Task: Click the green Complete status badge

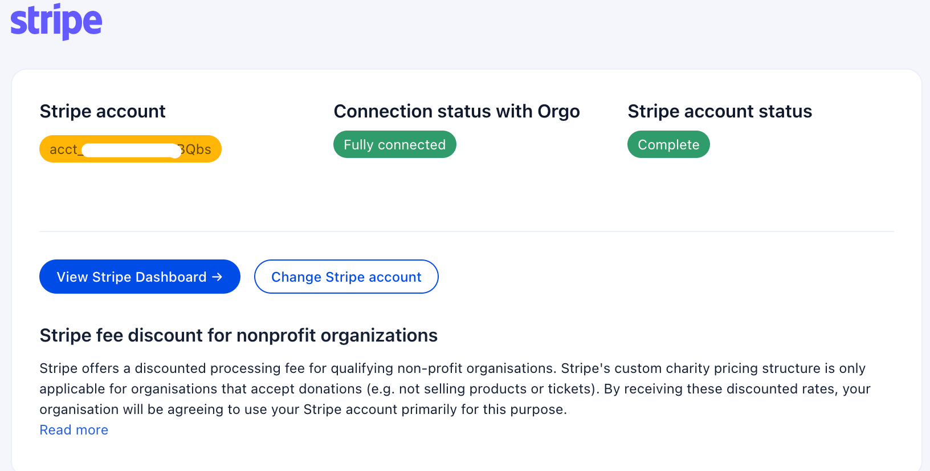Action: [x=668, y=145]
